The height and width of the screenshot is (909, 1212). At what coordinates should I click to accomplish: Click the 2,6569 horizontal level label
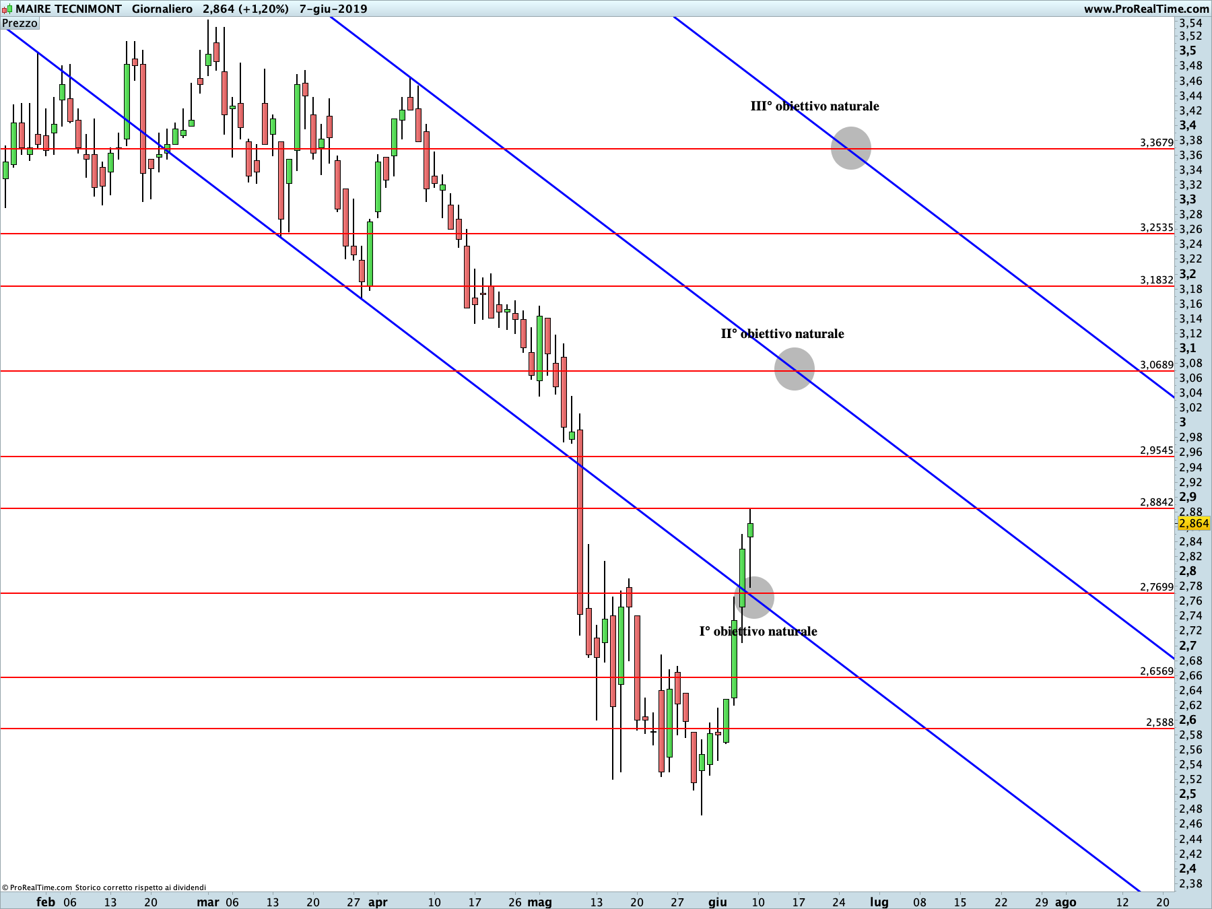[x=1157, y=671]
